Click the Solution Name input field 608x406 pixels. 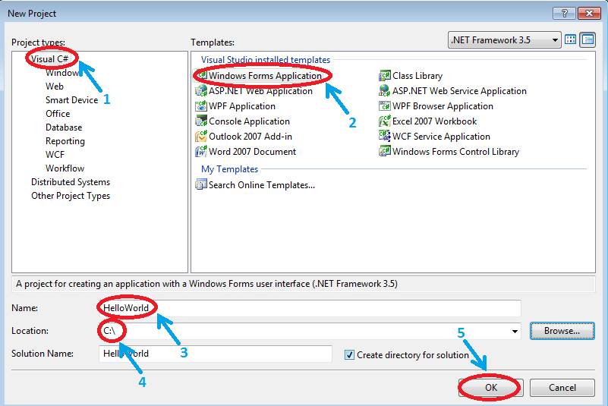pos(216,354)
